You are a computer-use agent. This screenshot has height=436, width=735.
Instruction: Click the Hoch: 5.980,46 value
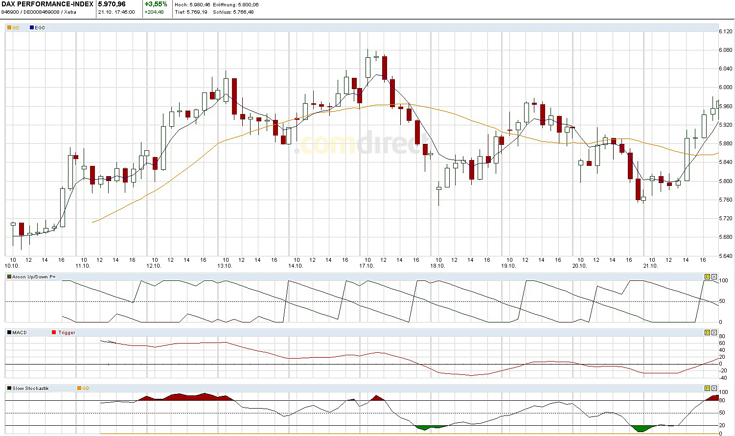pyautogui.click(x=192, y=5)
